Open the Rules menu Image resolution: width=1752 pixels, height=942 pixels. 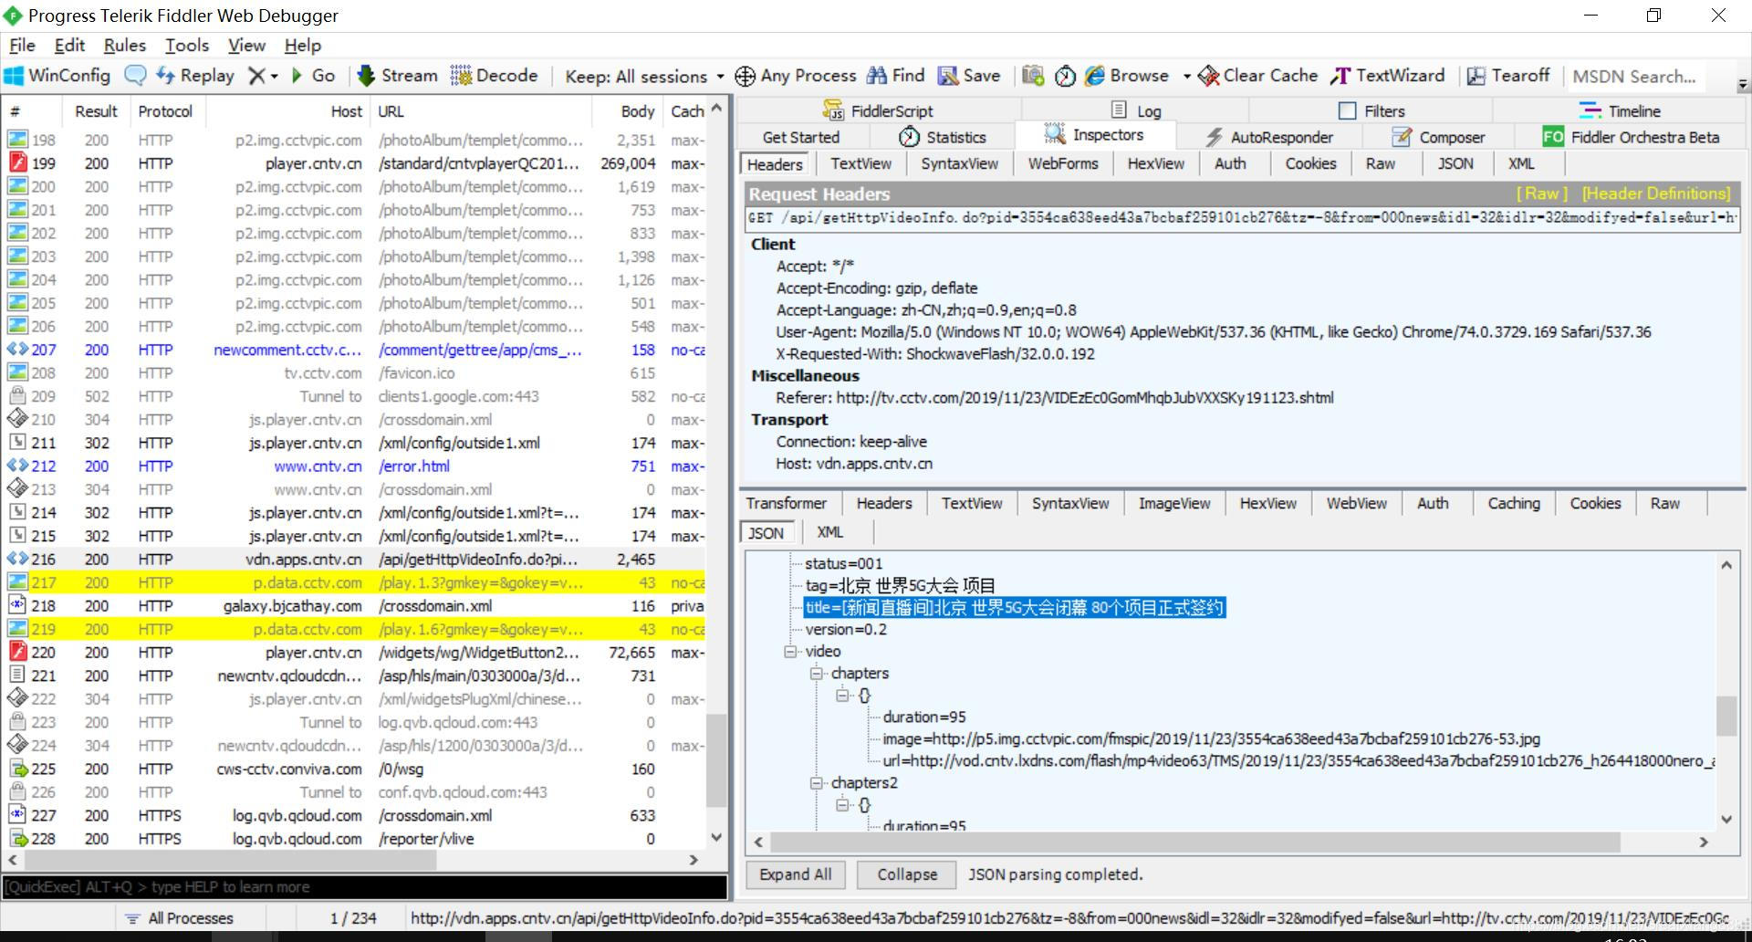125,46
